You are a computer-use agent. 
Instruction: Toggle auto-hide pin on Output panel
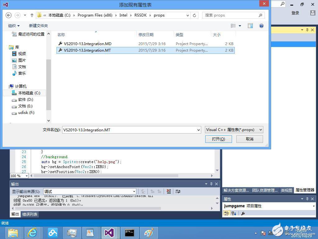tap(211, 184)
